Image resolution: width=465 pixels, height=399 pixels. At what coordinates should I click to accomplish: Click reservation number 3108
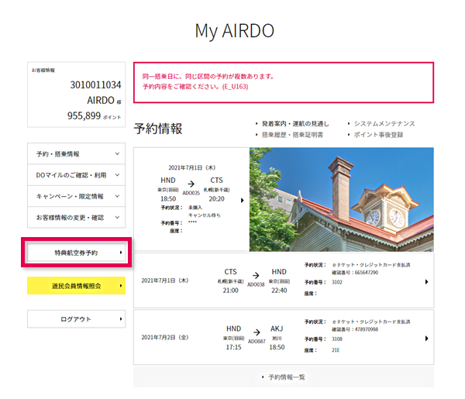click(x=337, y=339)
